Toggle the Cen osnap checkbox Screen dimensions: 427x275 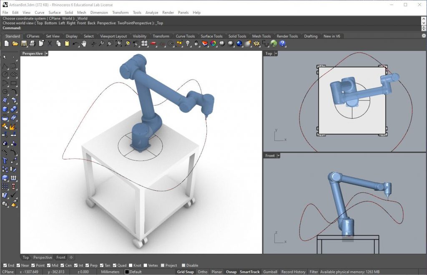coord(63,265)
